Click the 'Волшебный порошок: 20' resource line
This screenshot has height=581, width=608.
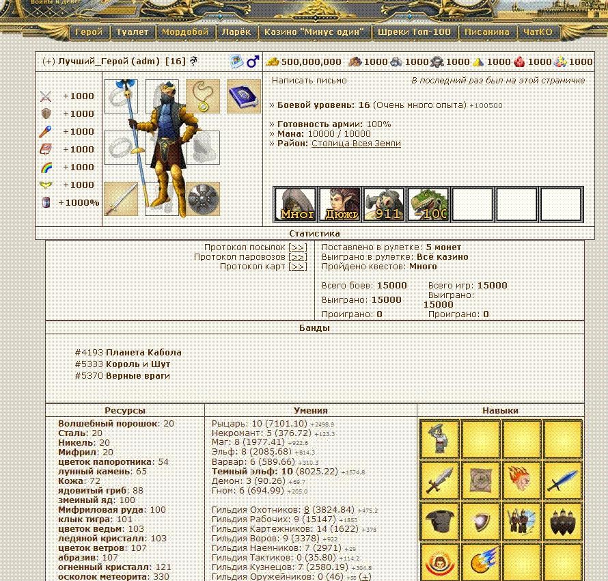click(116, 424)
